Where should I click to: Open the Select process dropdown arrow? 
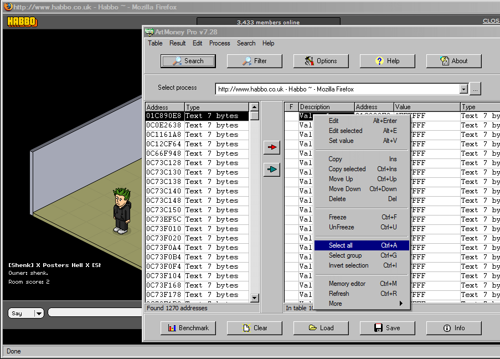coord(464,89)
